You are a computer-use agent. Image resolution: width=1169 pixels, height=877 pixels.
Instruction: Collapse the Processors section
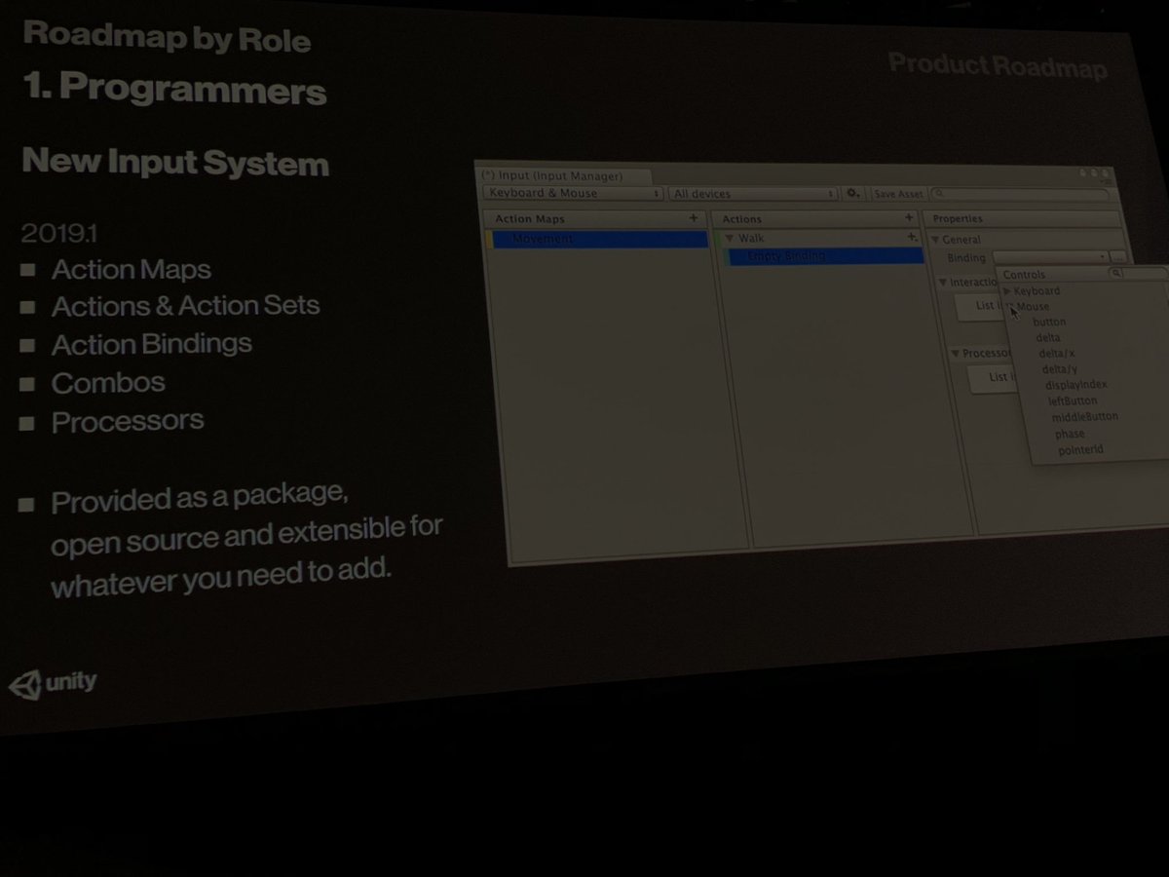tap(956, 353)
